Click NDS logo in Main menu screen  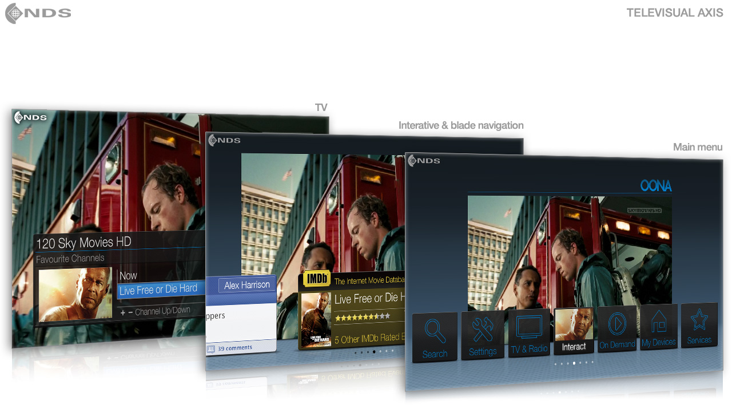(x=424, y=161)
